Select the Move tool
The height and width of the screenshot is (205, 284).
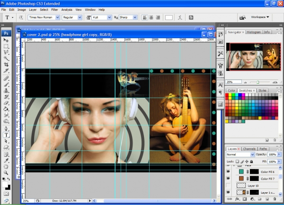tap(6, 40)
